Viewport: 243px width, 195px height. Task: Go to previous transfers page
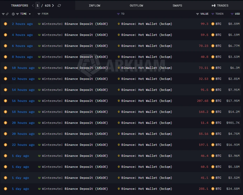pos(33,5)
